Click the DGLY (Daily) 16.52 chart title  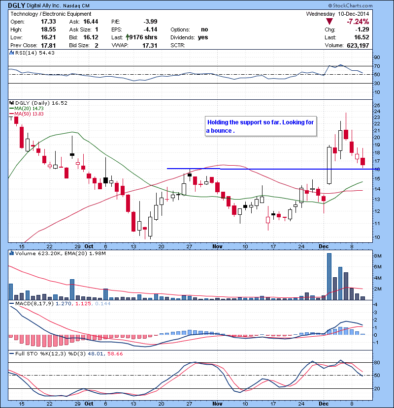point(41,103)
